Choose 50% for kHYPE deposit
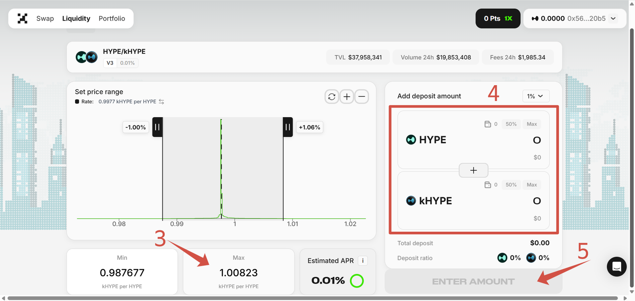Image resolution: width=635 pixels, height=301 pixels. coord(511,185)
